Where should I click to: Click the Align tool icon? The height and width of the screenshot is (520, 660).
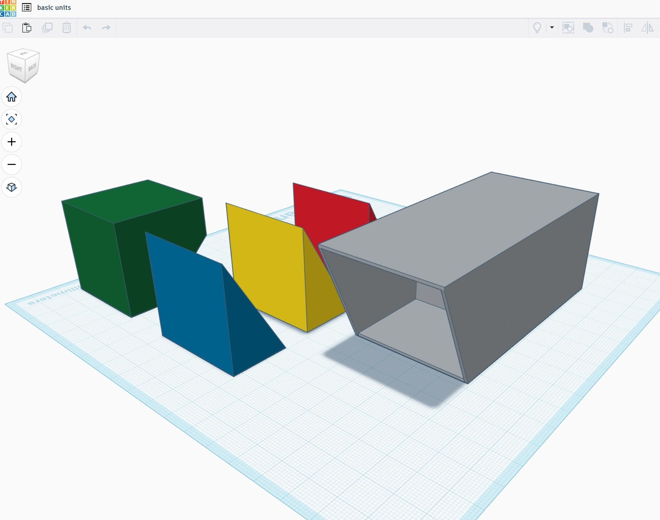coord(628,28)
